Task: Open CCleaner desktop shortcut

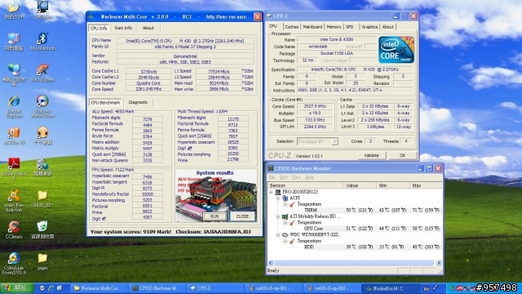Action: coord(14,229)
